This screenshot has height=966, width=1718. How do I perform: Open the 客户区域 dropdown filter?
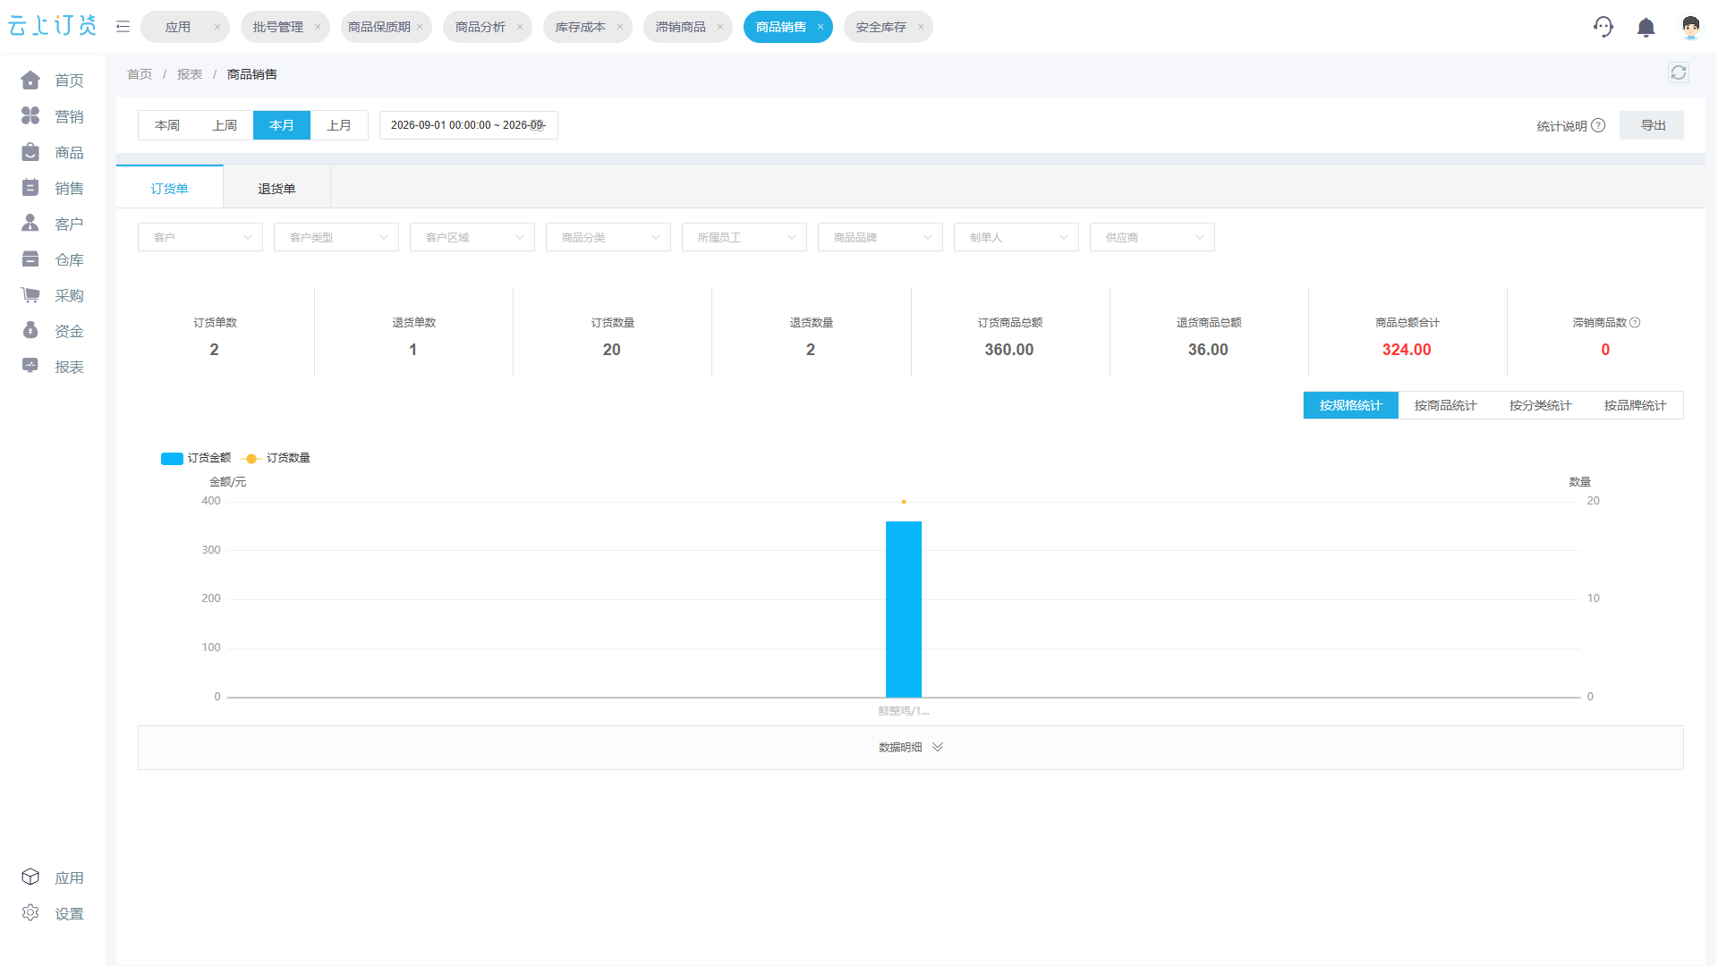click(x=472, y=237)
